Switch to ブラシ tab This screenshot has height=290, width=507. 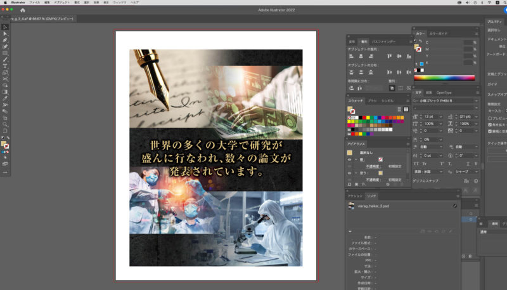pyautogui.click(x=372, y=101)
